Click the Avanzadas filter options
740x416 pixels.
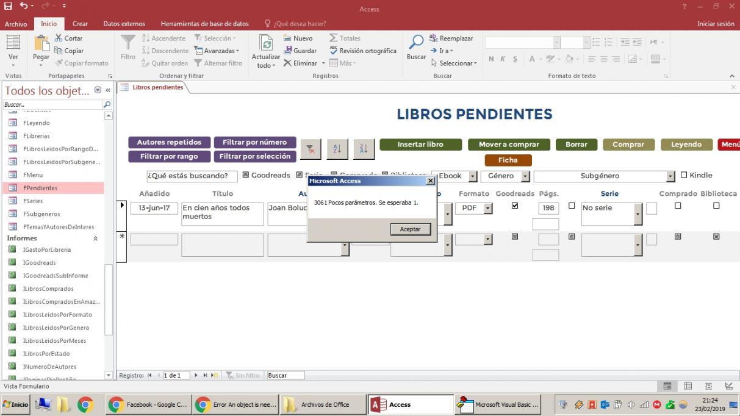(x=217, y=51)
